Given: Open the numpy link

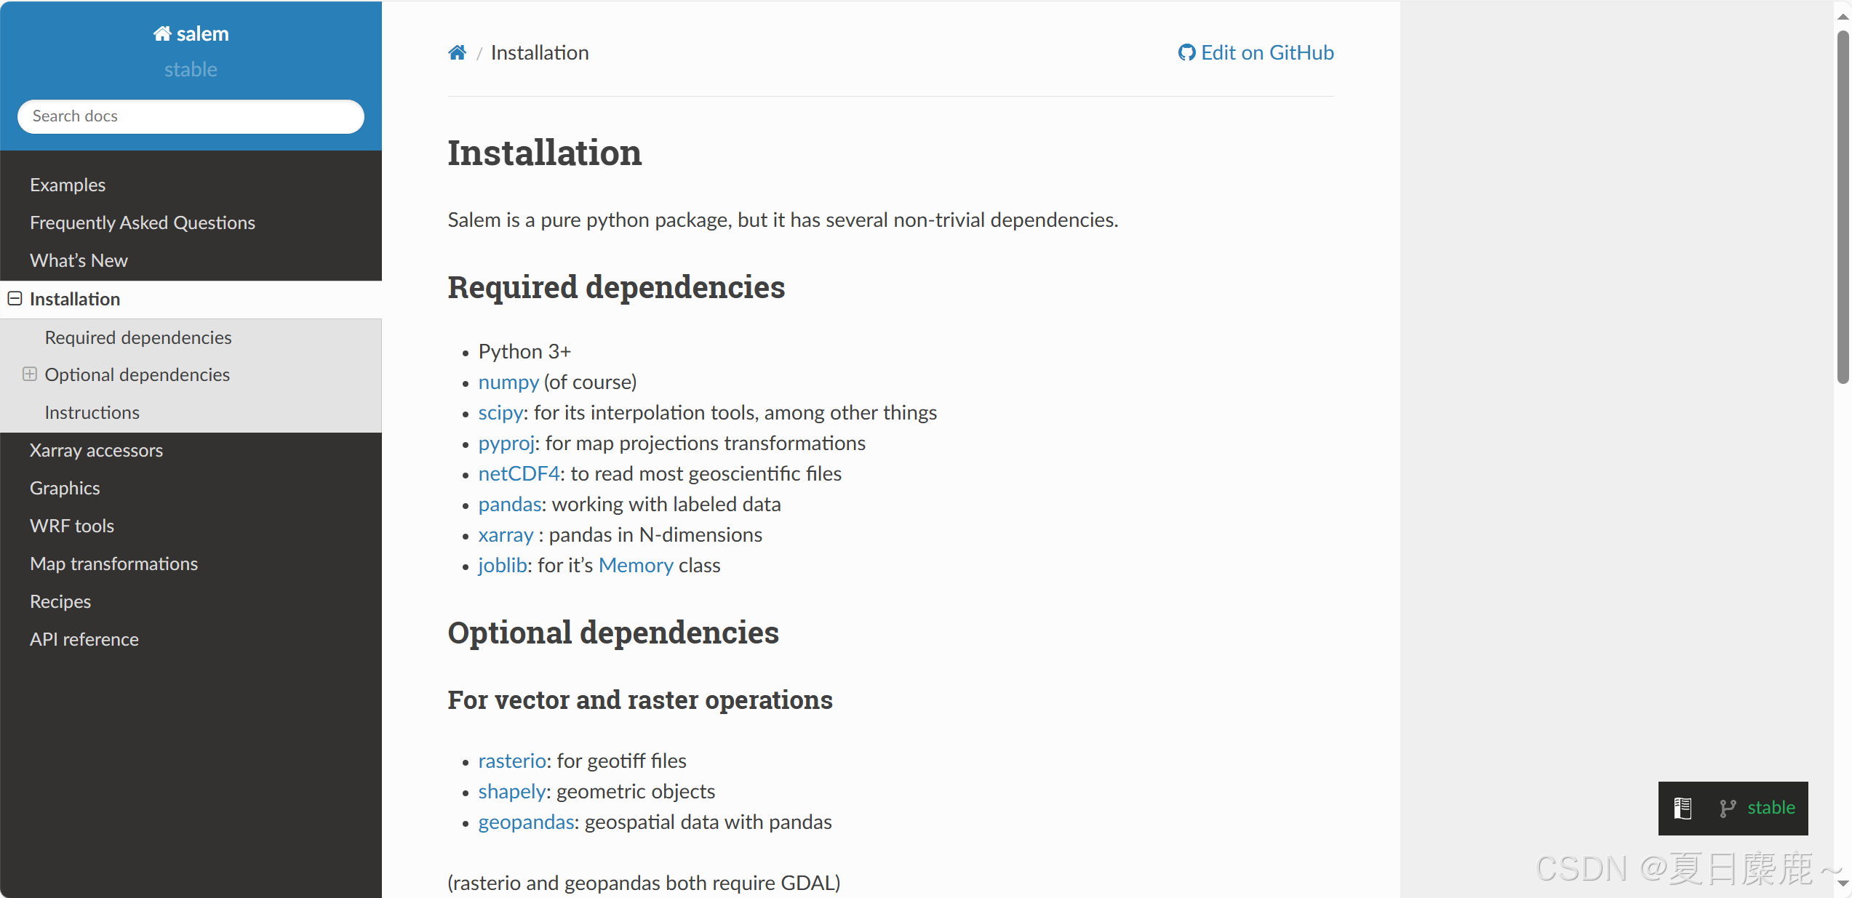Looking at the screenshot, I should (508, 382).
